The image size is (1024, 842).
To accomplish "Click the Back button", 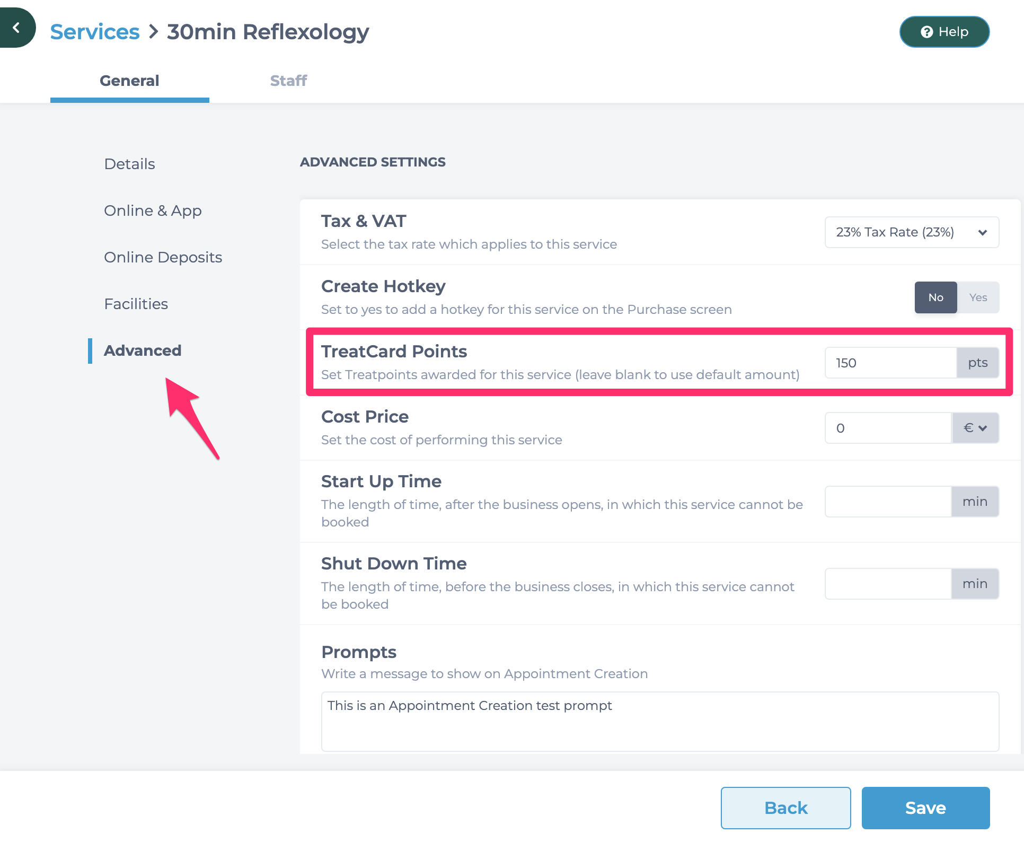I will [785, 808].
